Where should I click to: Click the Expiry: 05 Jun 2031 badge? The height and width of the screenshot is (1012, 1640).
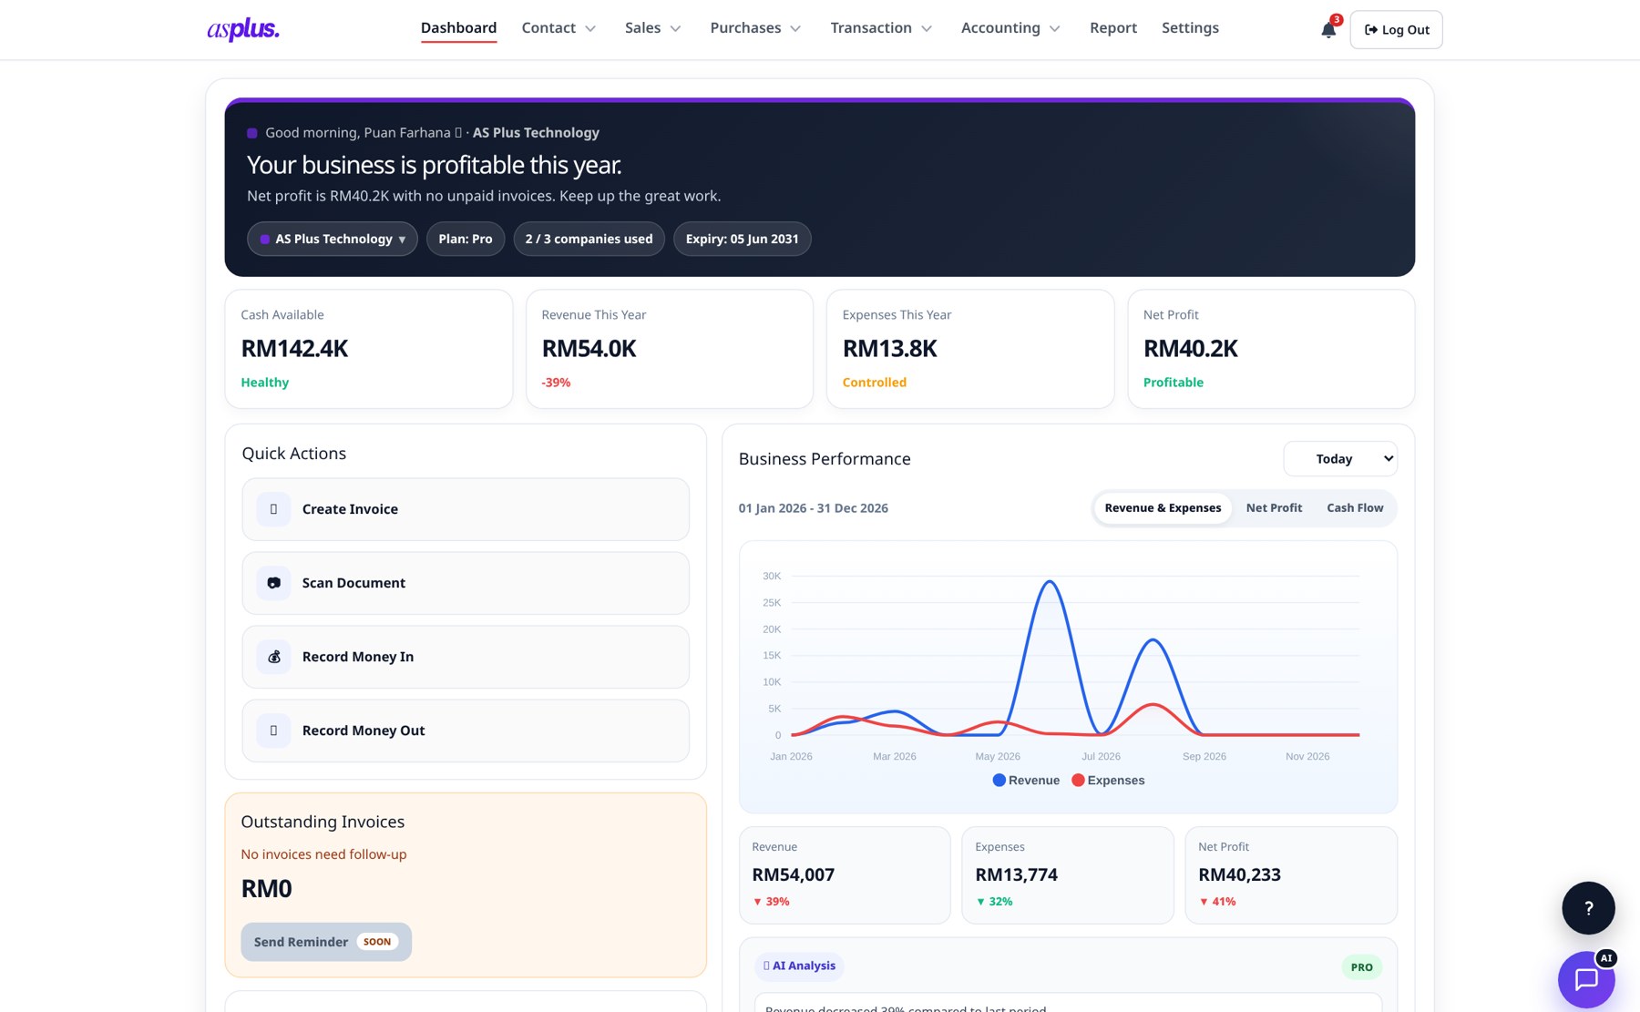(x=742, y=239)
